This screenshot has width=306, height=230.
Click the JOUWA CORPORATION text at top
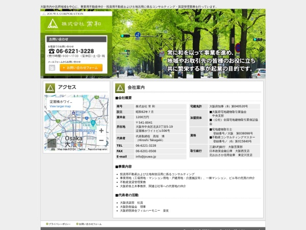[65, 14]
